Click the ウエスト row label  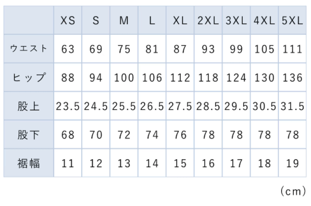29,49
